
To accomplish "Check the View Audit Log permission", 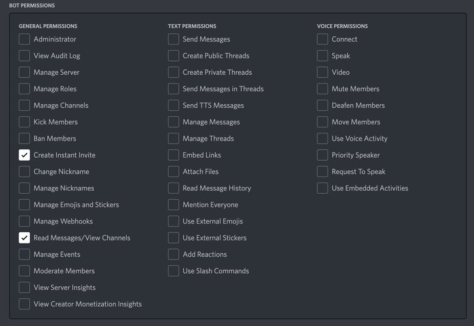I will point(24,56).
